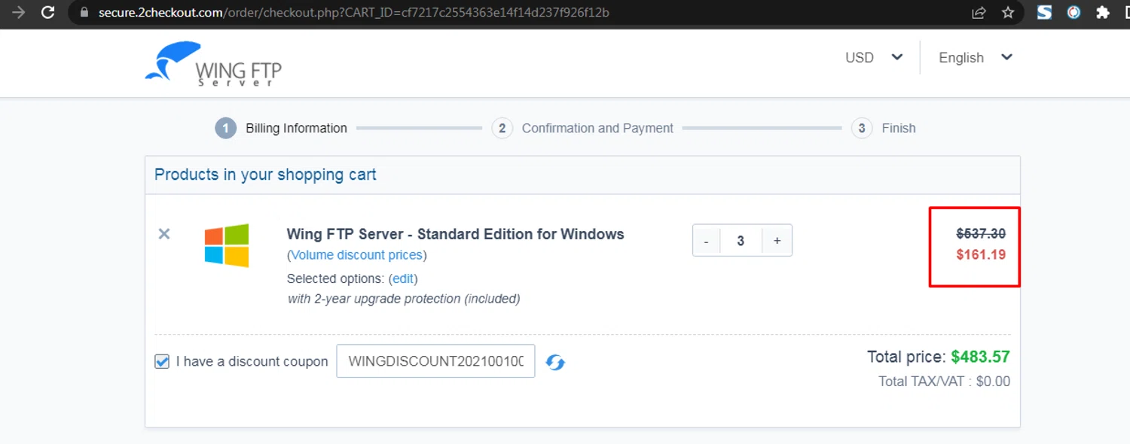Open the blue S browser extension
Screen dimensions: 1130x444
[1044, 13]
